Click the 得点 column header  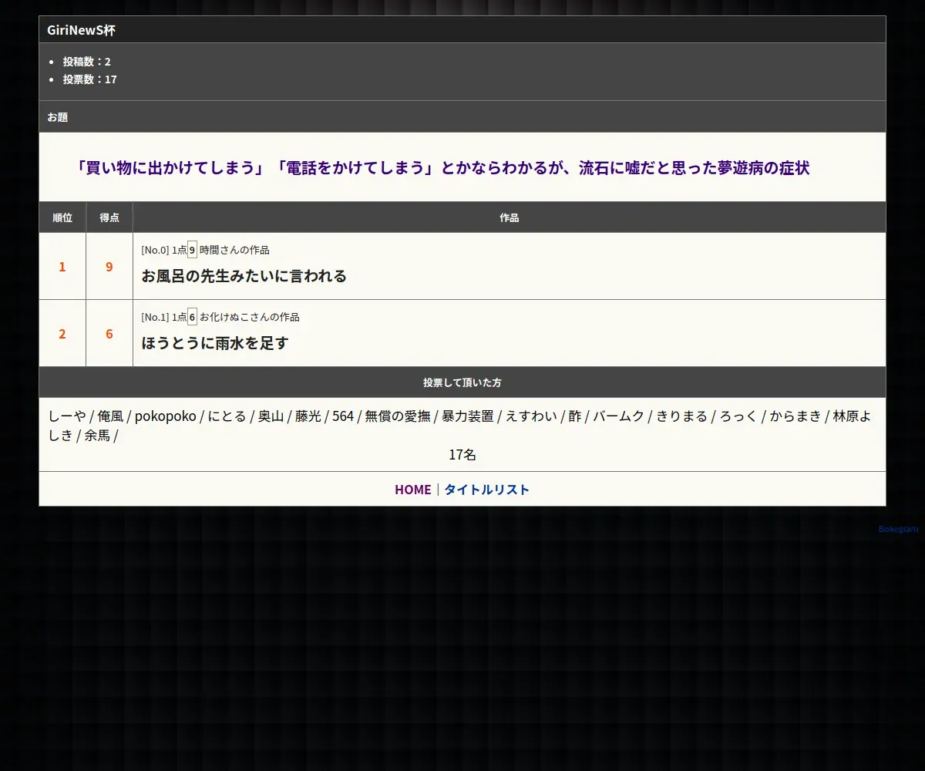(109, 218)
